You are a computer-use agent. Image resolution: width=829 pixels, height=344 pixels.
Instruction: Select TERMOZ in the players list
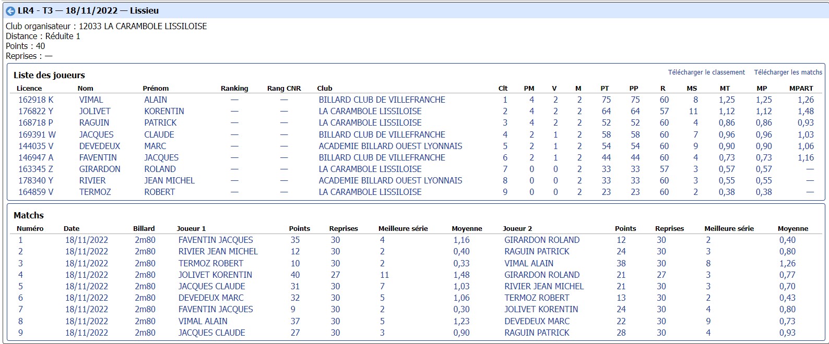95,192
